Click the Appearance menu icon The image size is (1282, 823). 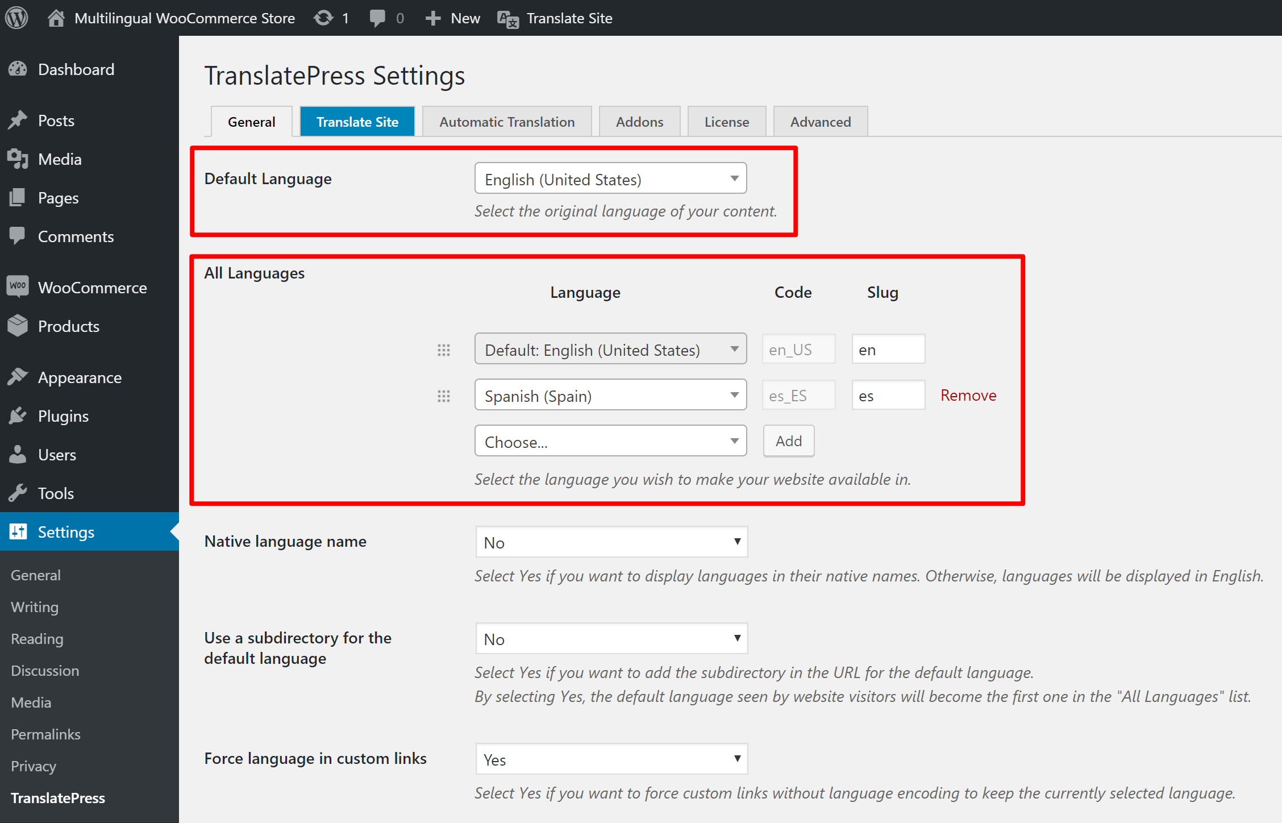coord(19,377)
